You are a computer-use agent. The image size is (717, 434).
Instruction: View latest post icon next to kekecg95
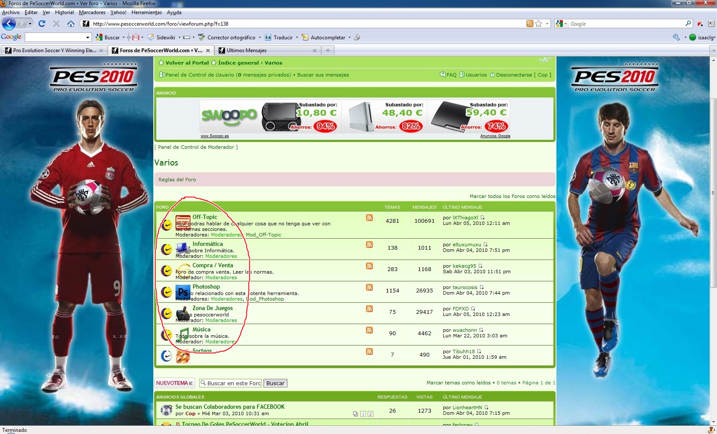pos(480,266)
